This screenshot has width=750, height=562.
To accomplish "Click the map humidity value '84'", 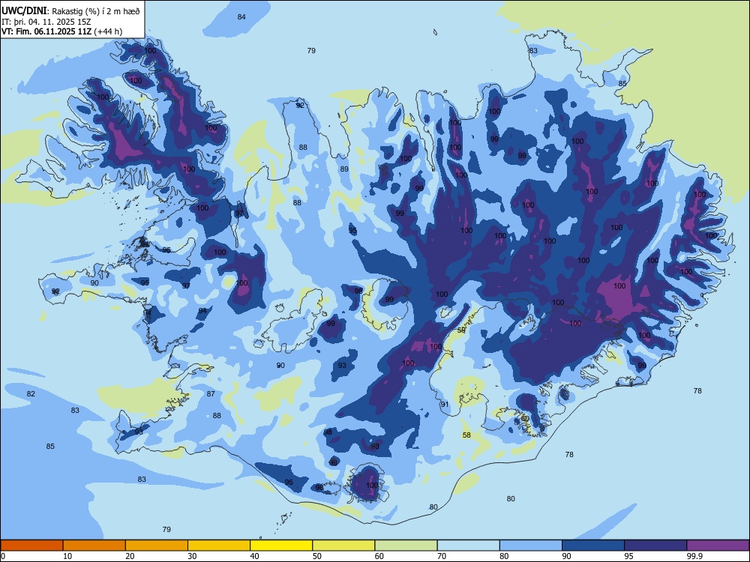I will (x=241, y=17).
